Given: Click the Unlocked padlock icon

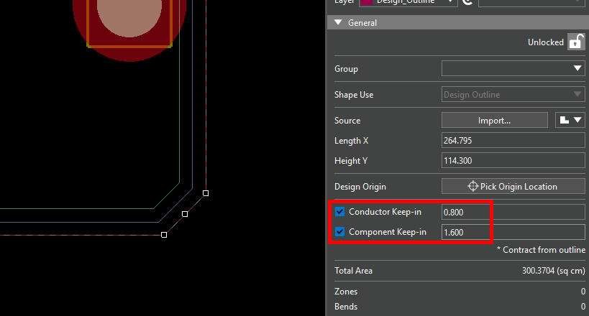Looking at the screenshot, I should coord(575,42).
